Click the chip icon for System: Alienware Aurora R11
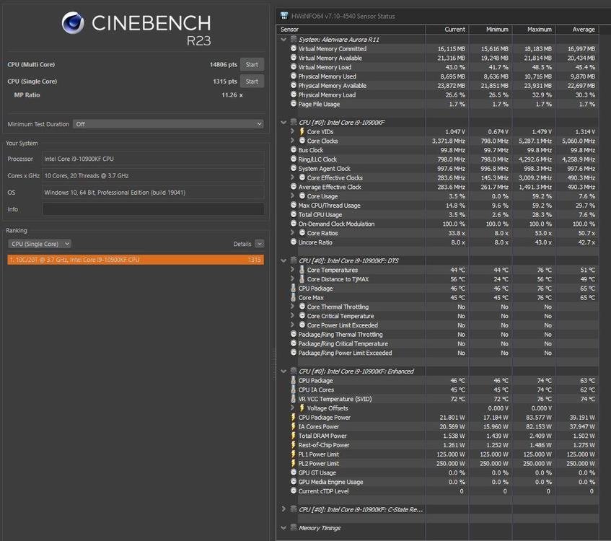611x541 pixels. click(x=294, y=40)
